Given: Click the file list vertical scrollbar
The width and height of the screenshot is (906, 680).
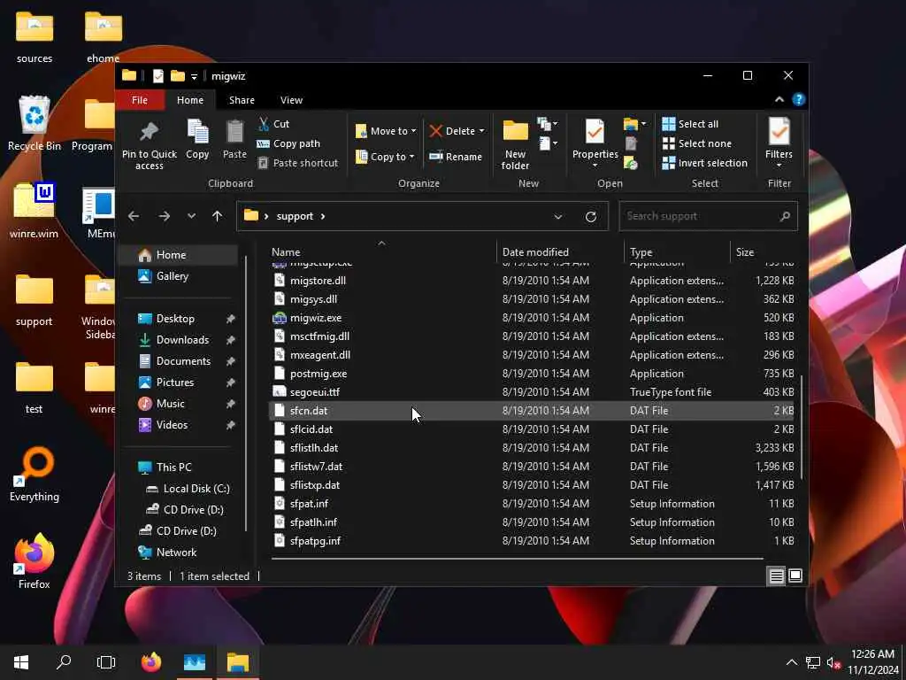Looking at the screenshot, I should (801, 428).
